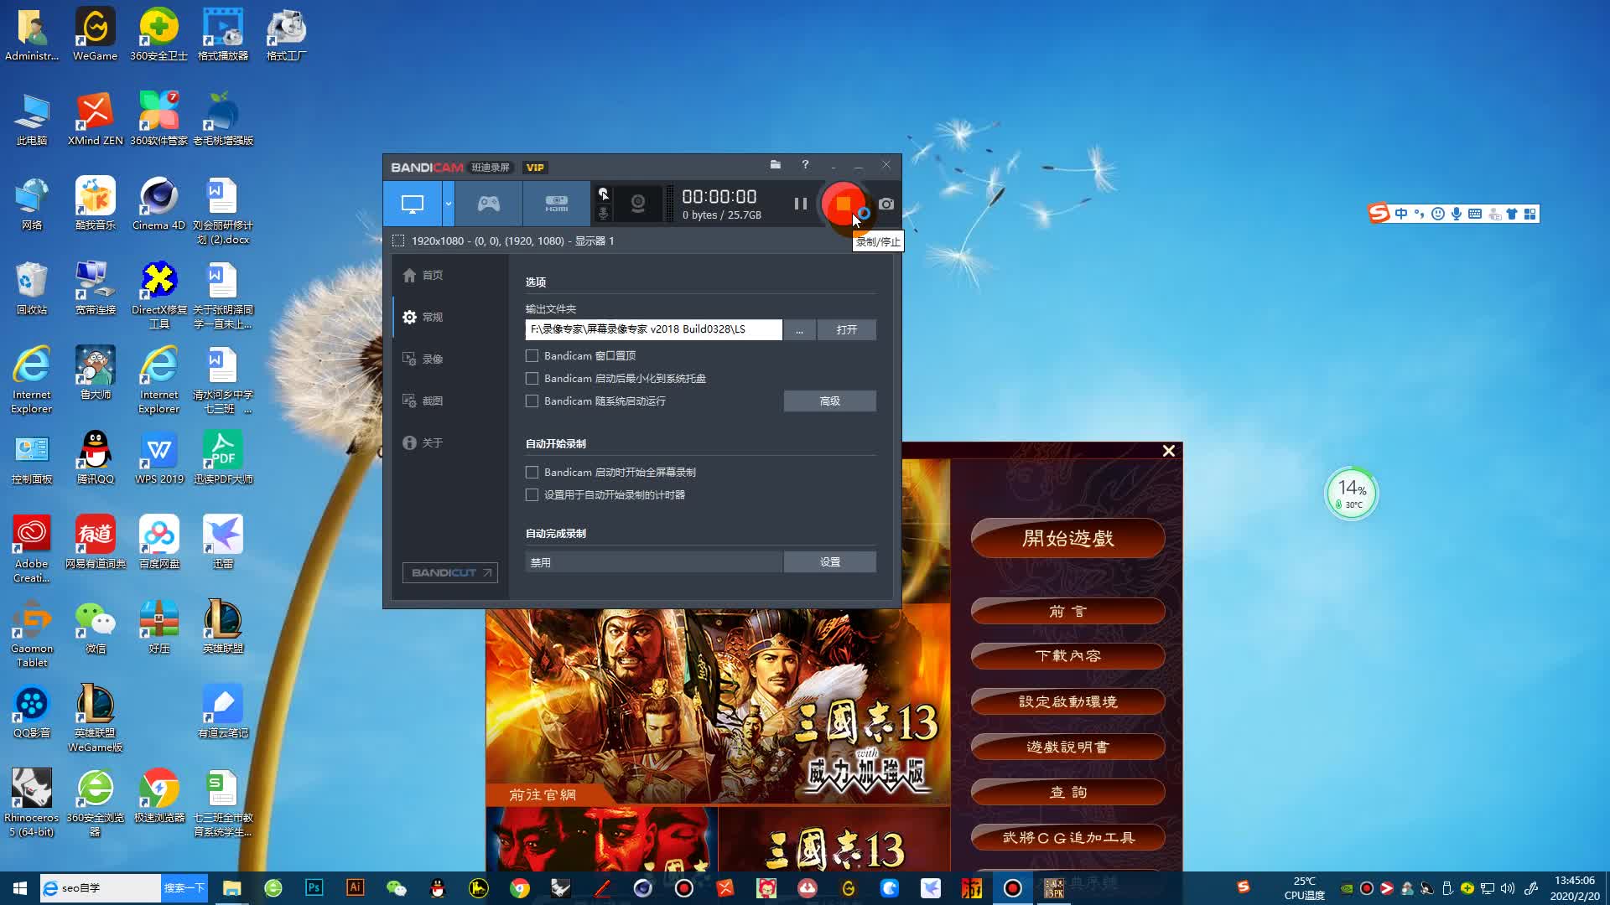Viewport: 1610px width, 905px height.
Task: Click the Adobe Creative Cloud desktop icon
Action: 31,550
